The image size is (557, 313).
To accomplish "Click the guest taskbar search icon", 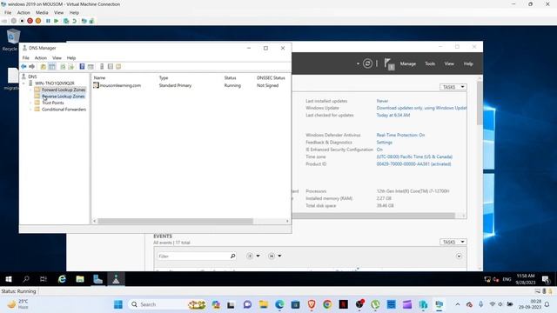I will (x=26, y=279).
